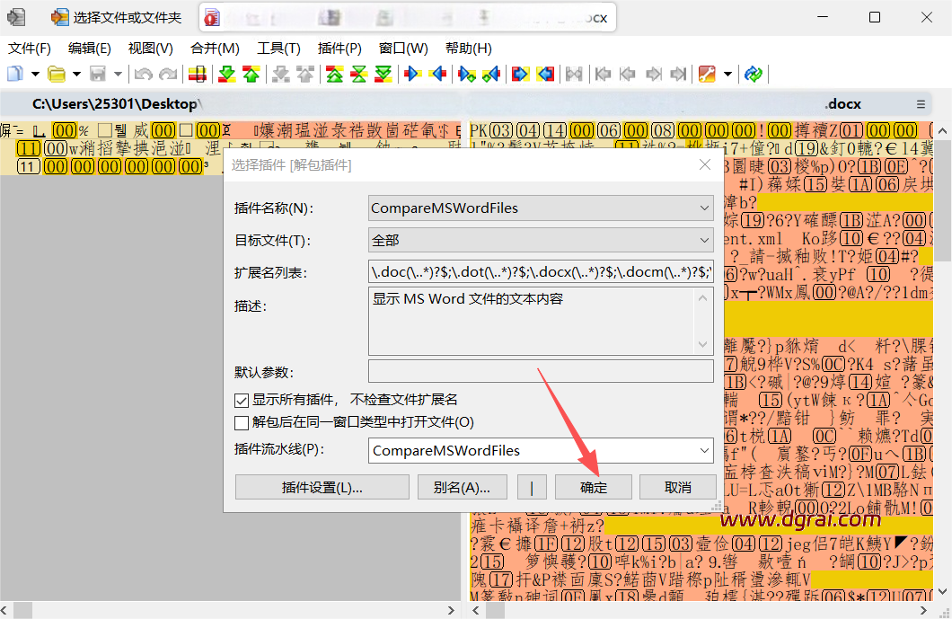Confirm the dialog with 确定 button

[594, 487]
